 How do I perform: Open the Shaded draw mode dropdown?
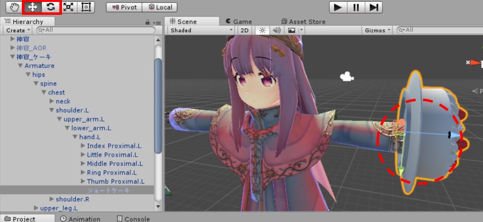coord(201,30)
